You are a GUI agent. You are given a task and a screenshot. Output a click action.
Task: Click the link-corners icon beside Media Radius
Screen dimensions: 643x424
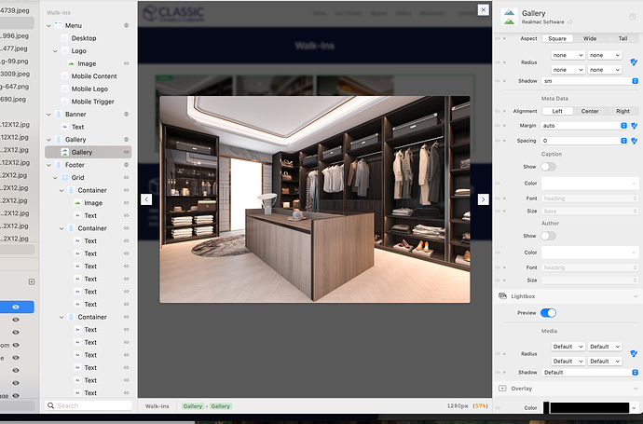pyautogui.click(x=634, y=353)
